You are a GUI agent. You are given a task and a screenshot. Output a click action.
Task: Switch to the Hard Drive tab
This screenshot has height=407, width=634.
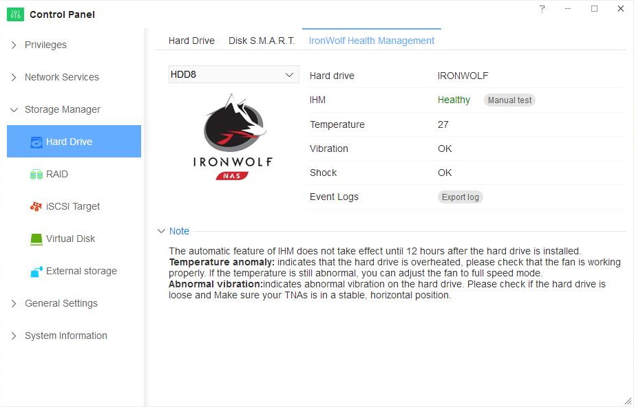click(191, 41)
